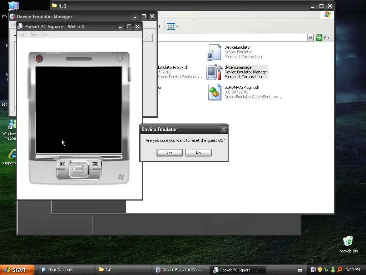Click the Device Emulator Manager title bar icon

coord(13,16)
